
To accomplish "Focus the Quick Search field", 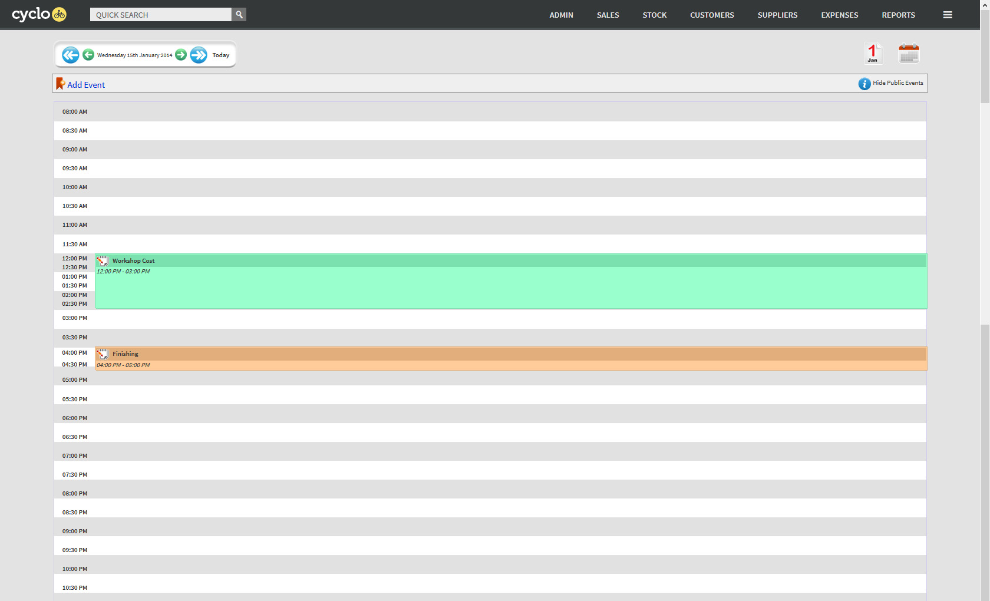I will [160, 15].
